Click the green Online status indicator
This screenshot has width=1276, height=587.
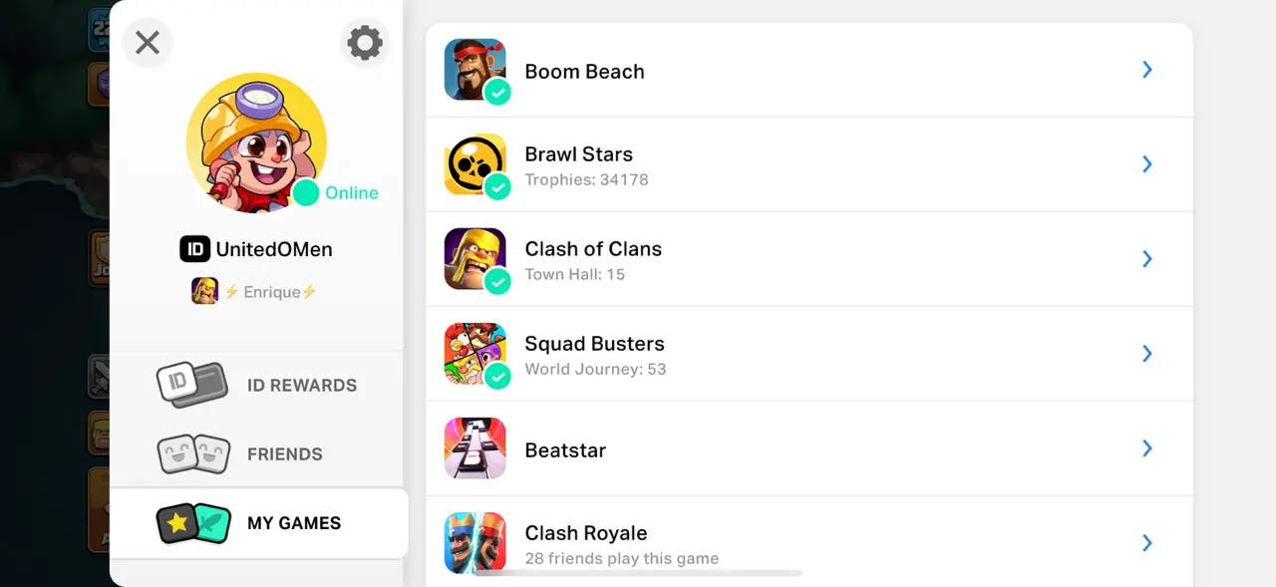coord(306,192)
